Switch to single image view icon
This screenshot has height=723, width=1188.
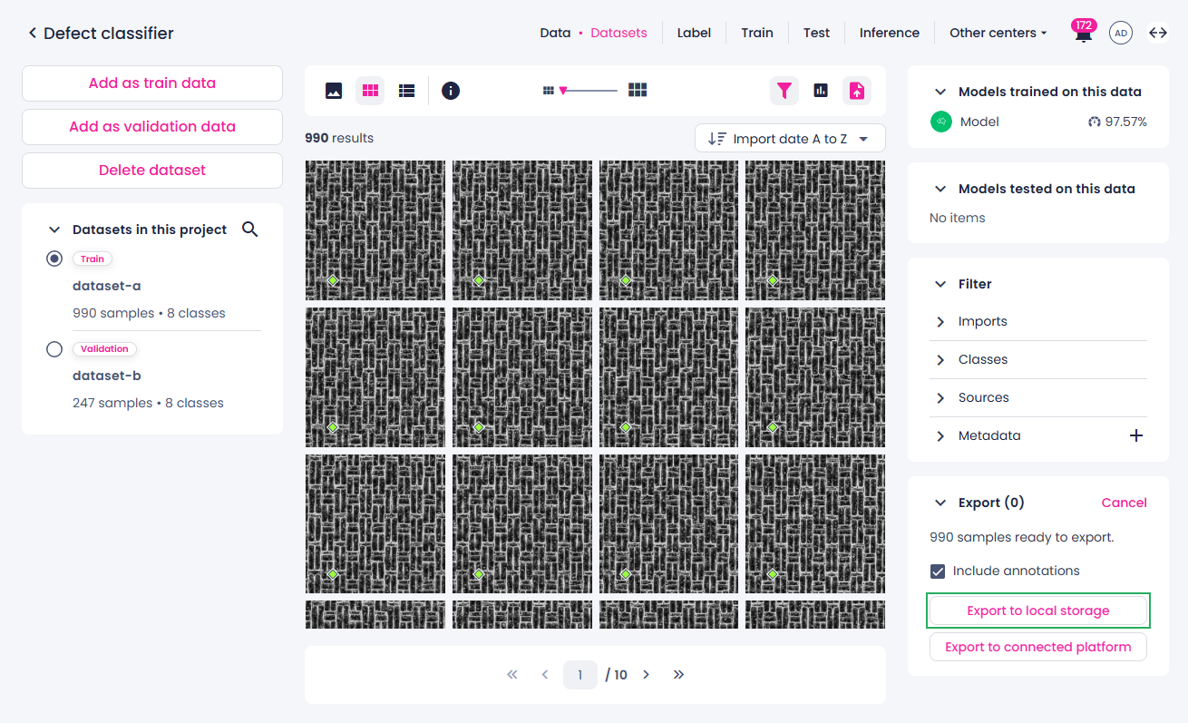(334, 91)
